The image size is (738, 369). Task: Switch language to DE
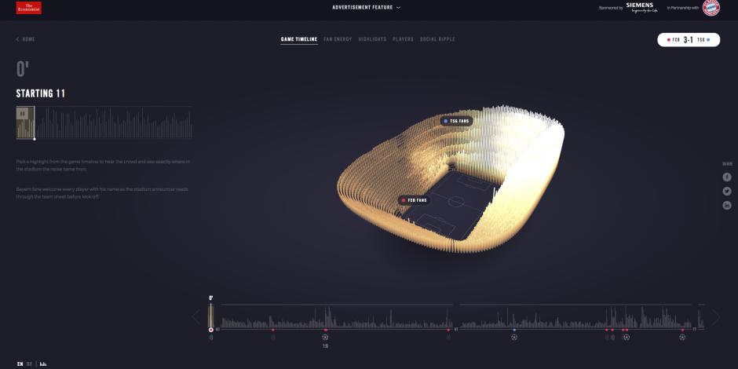pos(30,364)
